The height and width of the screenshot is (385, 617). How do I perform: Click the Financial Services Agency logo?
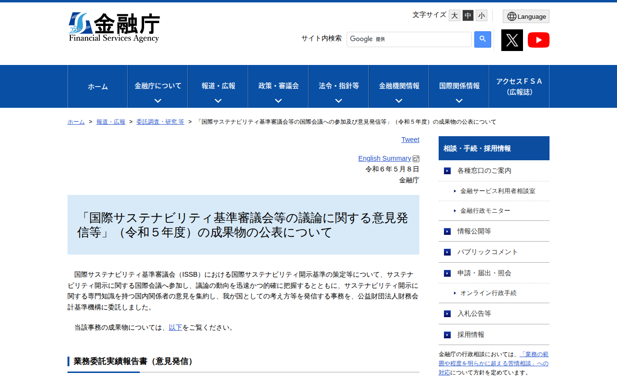point(114,27)
